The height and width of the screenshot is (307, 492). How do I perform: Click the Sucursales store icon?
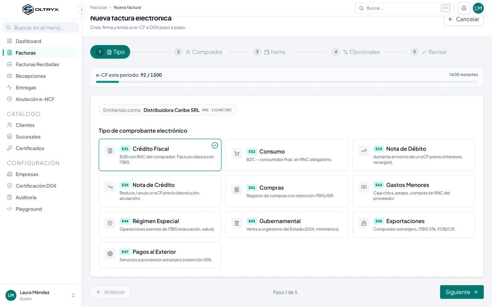(10, 137)
